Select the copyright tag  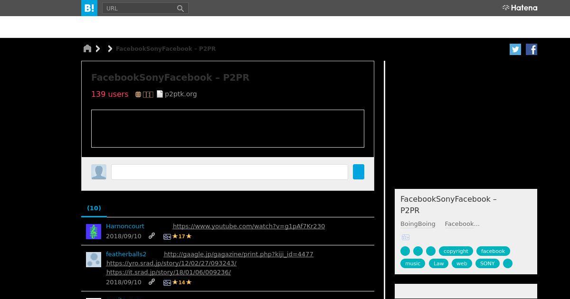456,251
